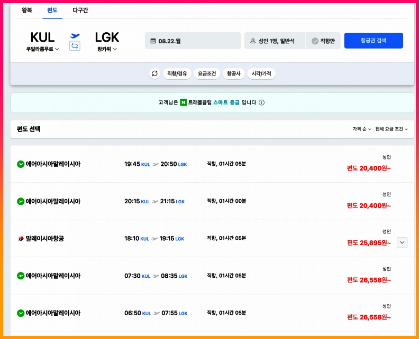Open 전체 요금 조건 dropdown
Screen dimensions: 419x339
[x=391, y=129]
